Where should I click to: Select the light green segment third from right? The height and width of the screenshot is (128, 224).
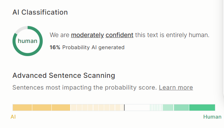[x=168, y=108]
